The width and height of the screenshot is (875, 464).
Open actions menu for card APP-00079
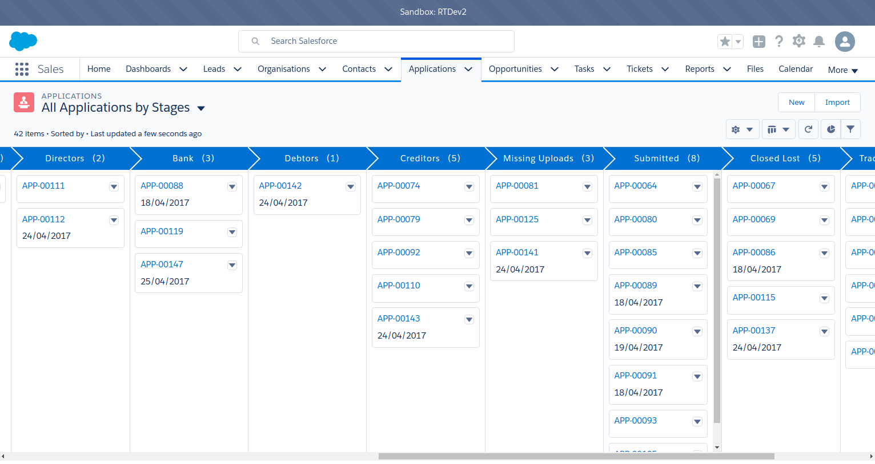469,220
